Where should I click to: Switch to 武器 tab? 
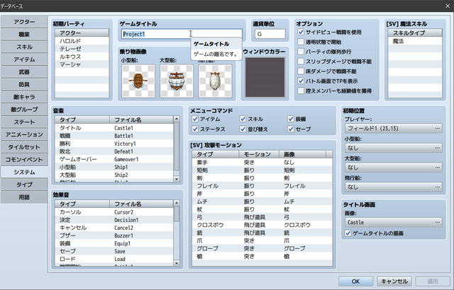pos(24,72)
